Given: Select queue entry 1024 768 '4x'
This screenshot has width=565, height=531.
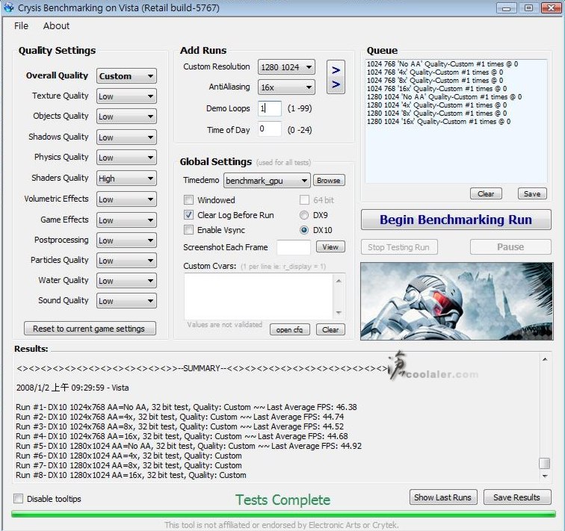Looking at the screenshot, I should pos(435,72).
